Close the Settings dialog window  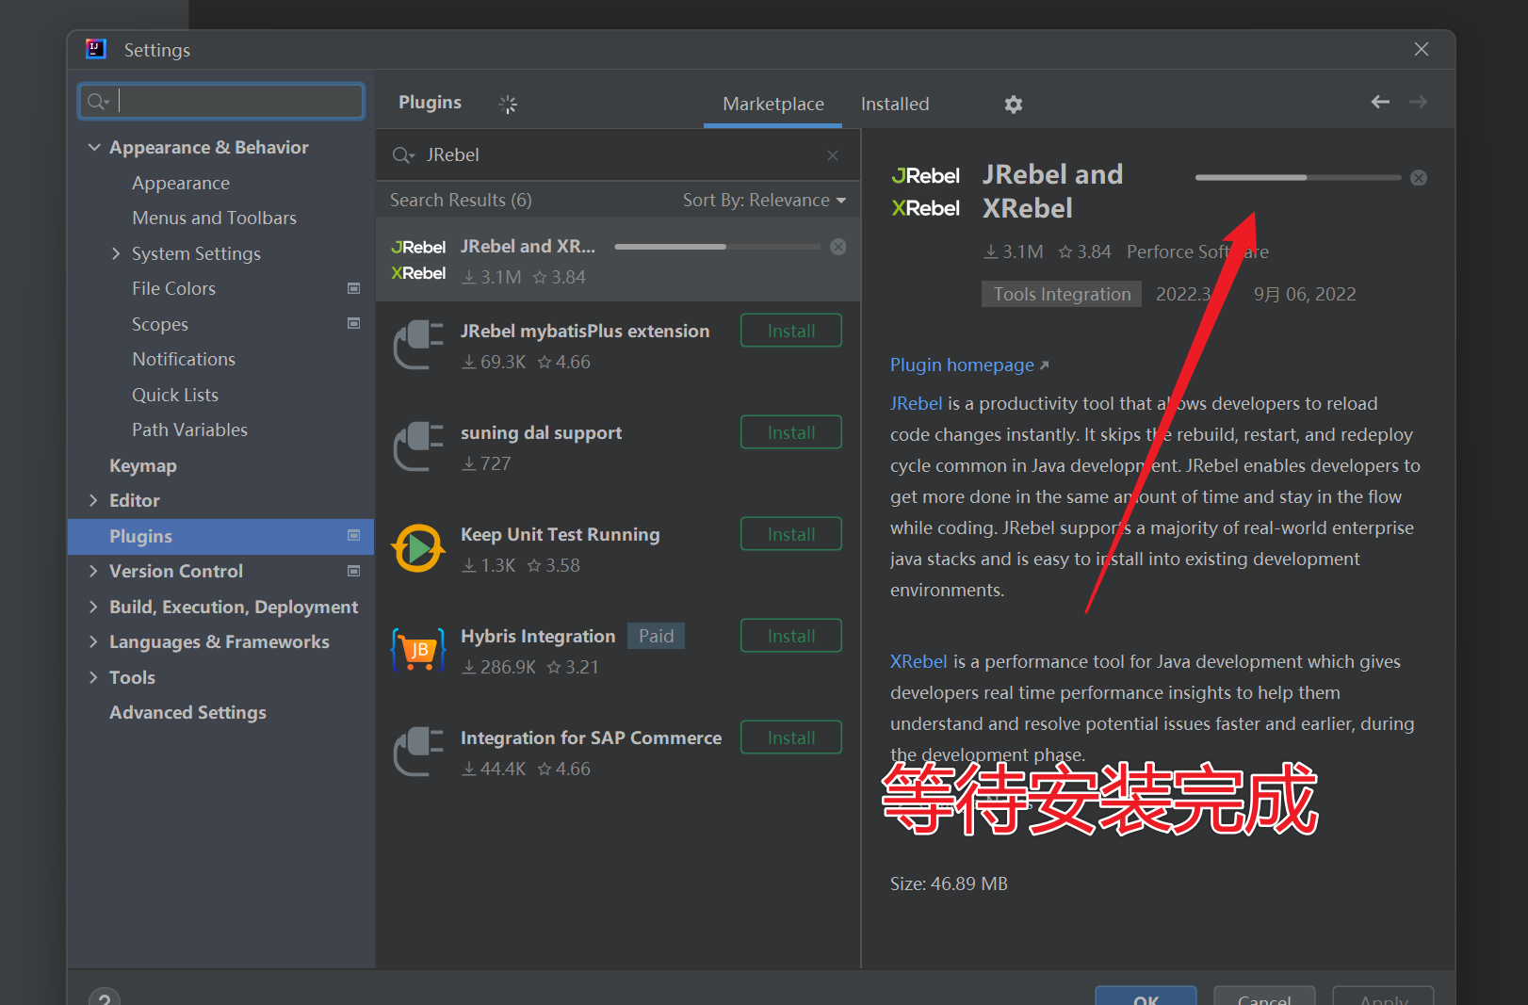coord(1422,49)
